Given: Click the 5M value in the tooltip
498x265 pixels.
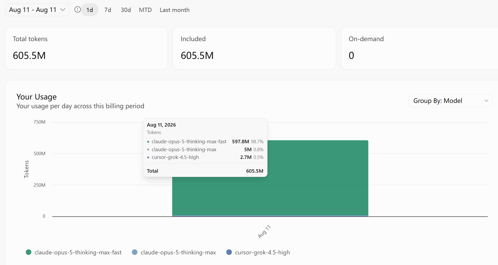Looking at the screenshot, I should (x=248, y=150).
